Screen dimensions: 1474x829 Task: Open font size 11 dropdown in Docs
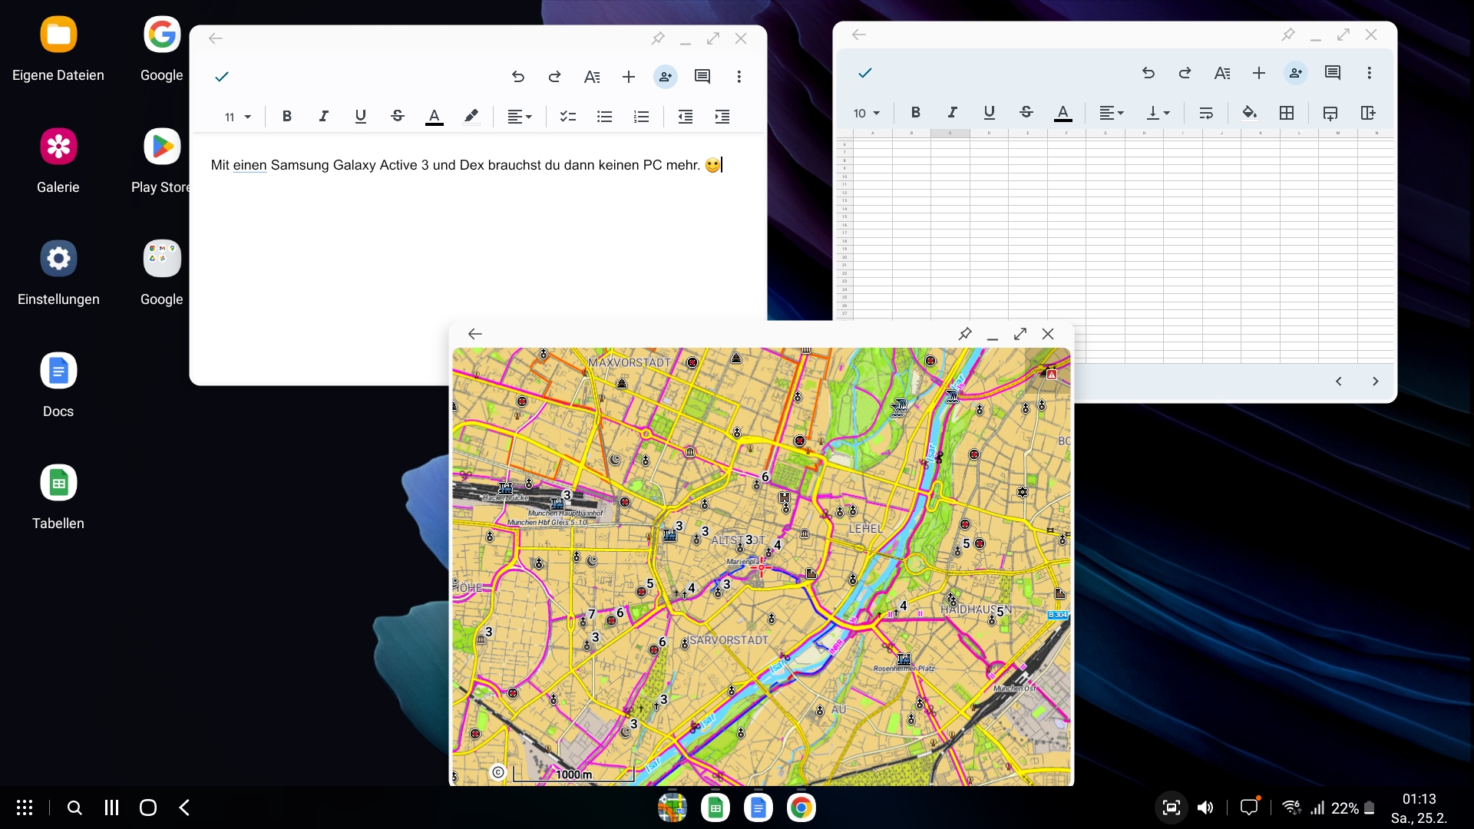tap(237, 117)
